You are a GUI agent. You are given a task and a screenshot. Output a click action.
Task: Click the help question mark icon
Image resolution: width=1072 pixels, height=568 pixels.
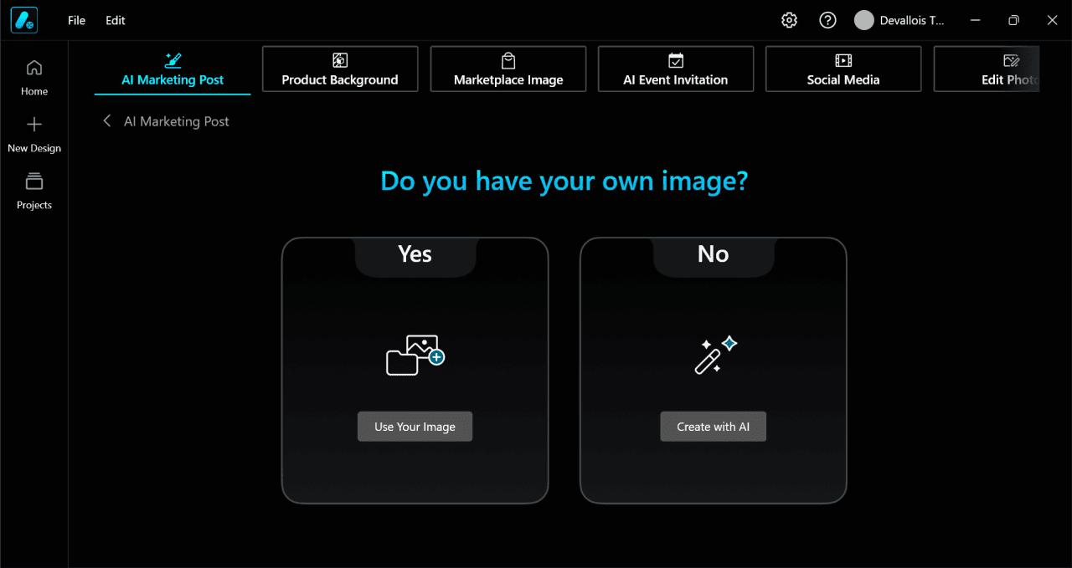tap(827, 19)
